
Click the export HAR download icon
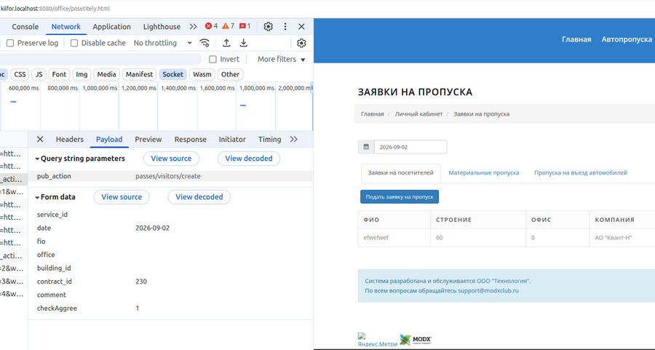[244, 43]
